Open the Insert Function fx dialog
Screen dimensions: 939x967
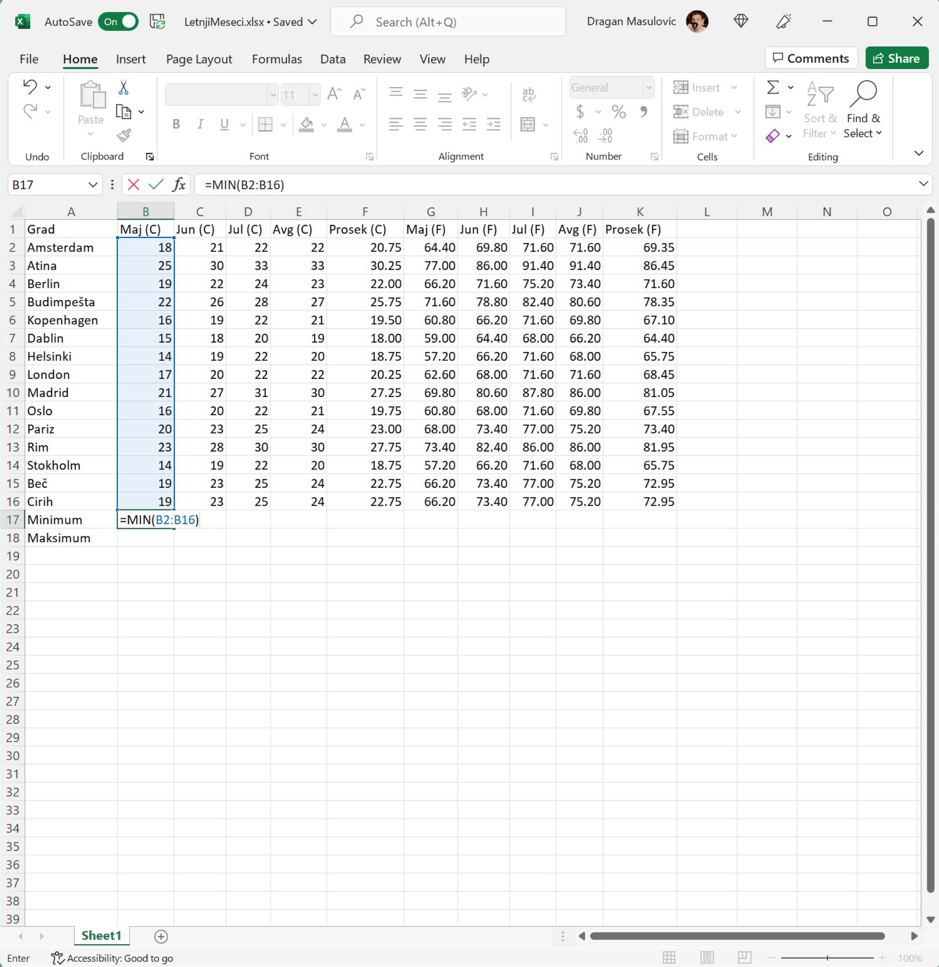point(178,185)
